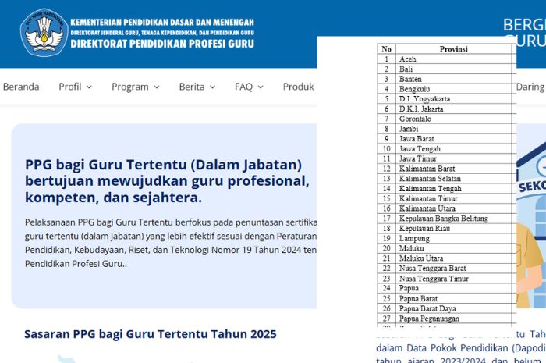Click the Daring menu item
The width and height of the screenshot is (546, 363).
click(x=530, y=87)
